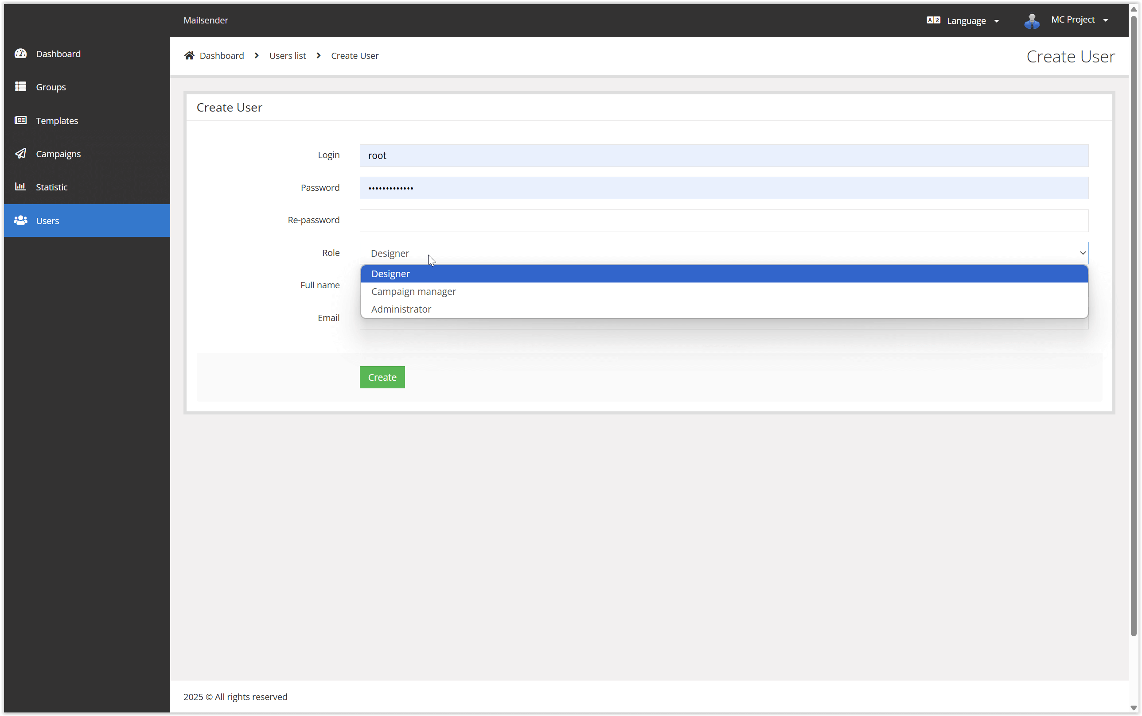Go to Users list via breadcrumb
Image resolution: width=1142 pixels, height=716 pixels.
pyautogui.click(x=287, y=55)
